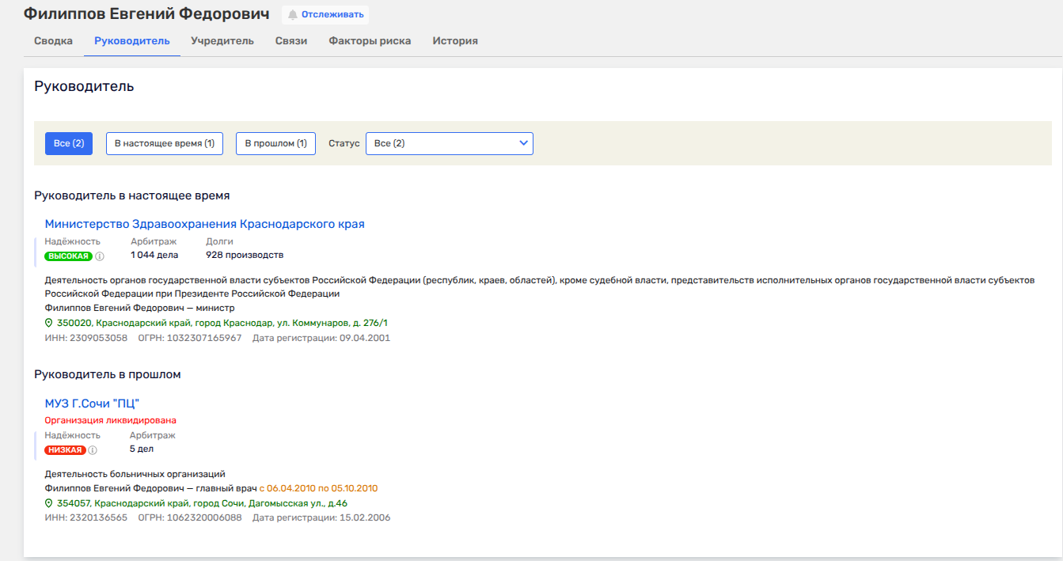This screenshot has height=561, width=1063.
Task: Click info icon beside НИЗКАЯ badge
Action: [93, 450]
